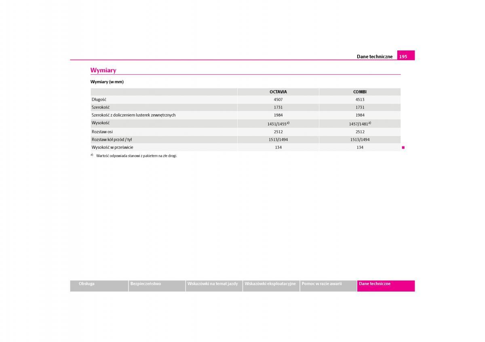The width and height of the screenshot is (485, 342).
Task: Click the 134 clearance value under COMBI
Action: pyautogui.click(x=360, y=148)
